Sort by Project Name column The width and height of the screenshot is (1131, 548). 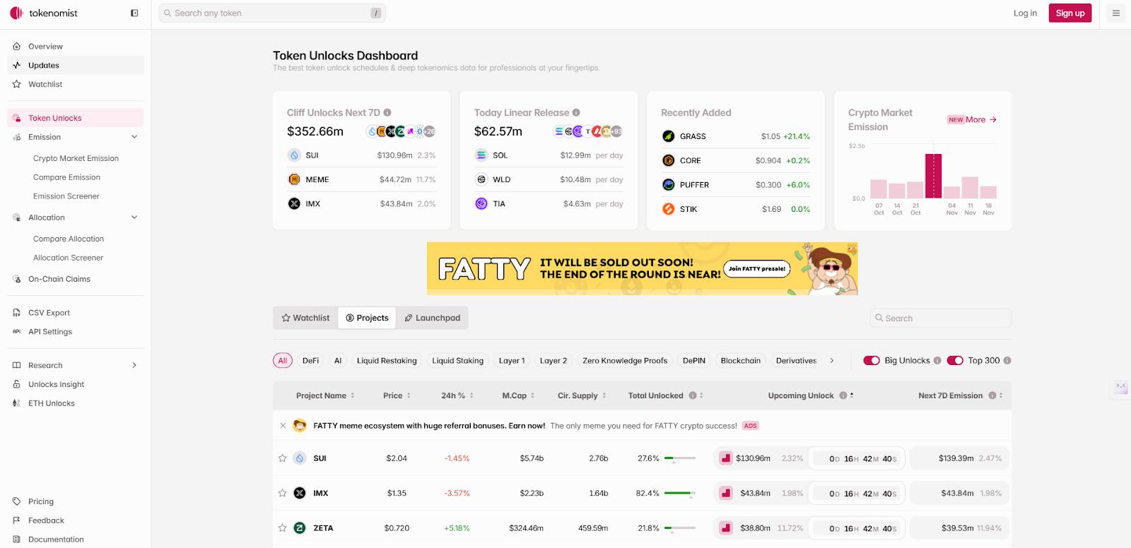325,395
